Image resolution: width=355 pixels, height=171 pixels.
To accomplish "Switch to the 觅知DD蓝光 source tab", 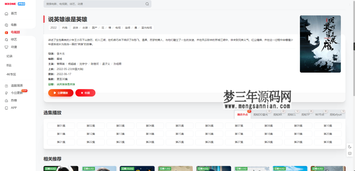I will coord(261,115).
